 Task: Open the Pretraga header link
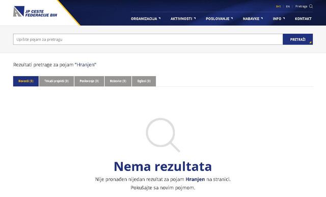(x=301, y=7)
